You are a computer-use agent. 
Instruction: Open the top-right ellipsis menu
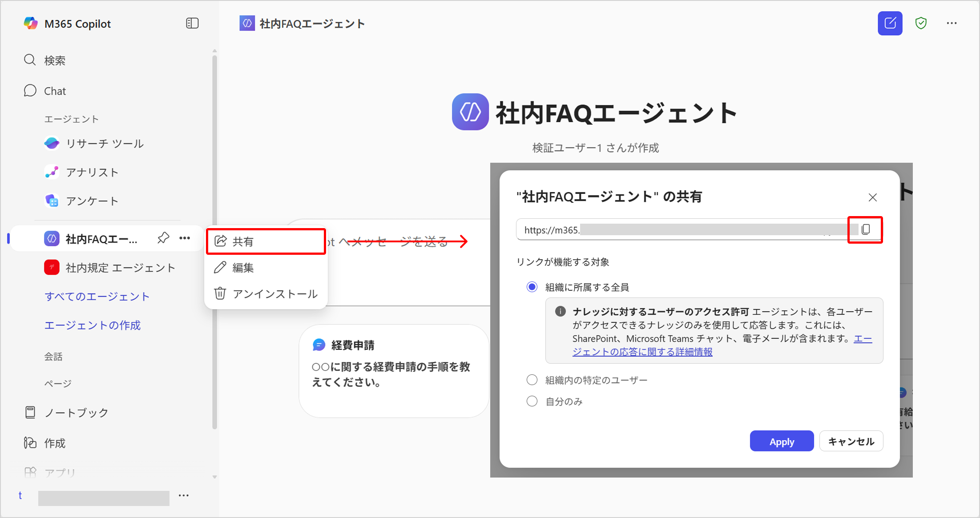coord(952,23)
